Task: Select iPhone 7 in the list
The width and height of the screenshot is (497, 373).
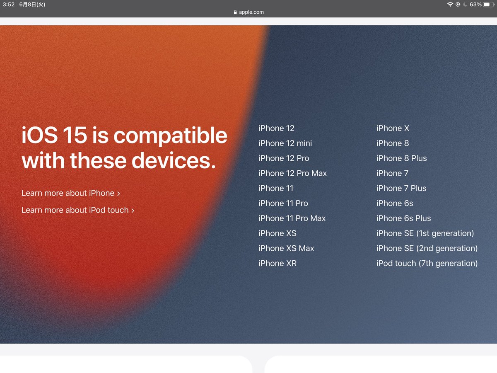Action: pyautogui.click(x=392, y=173)
